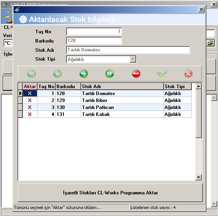This screenshot has height=216, width=218.
Task: Go to first record navigation icon
Action: [x=31, y=73]
